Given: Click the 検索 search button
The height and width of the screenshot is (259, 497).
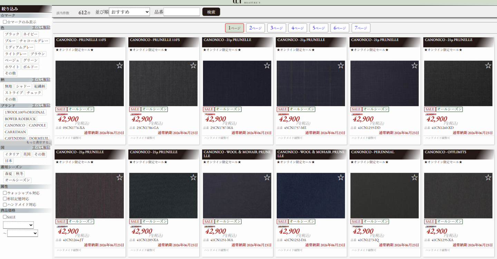Looking at the screenshot, I should (x=211, y=12).
